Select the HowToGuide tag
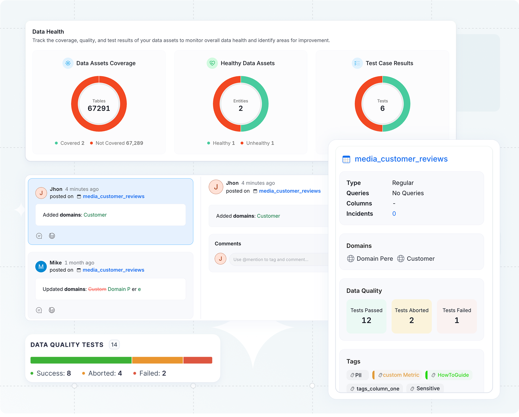Screen dimensions: 519x417 click(x=450, y=375)
